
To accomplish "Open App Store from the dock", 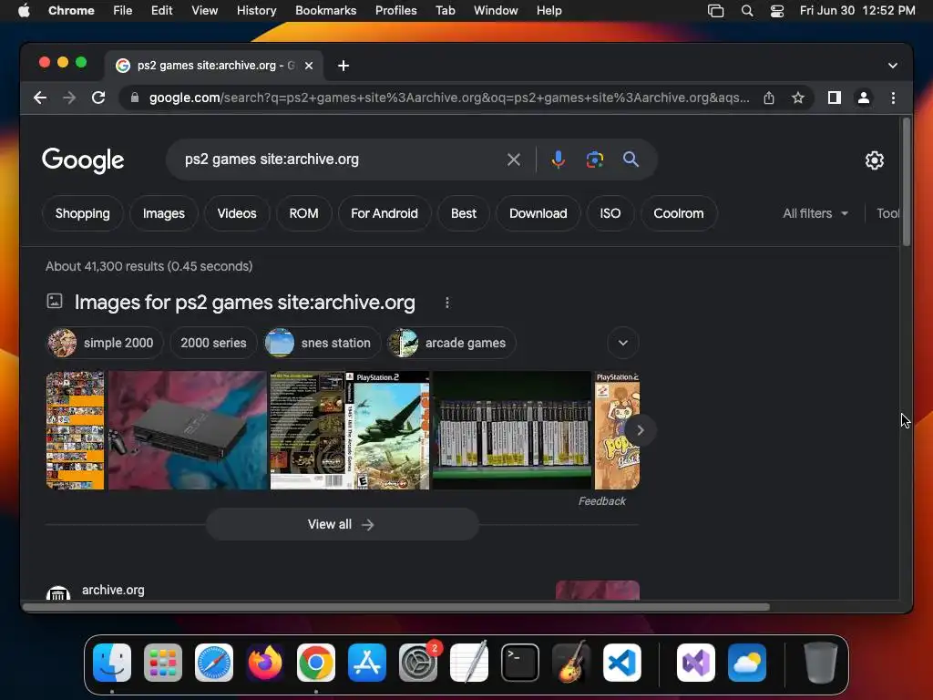I will pos(367,663).
